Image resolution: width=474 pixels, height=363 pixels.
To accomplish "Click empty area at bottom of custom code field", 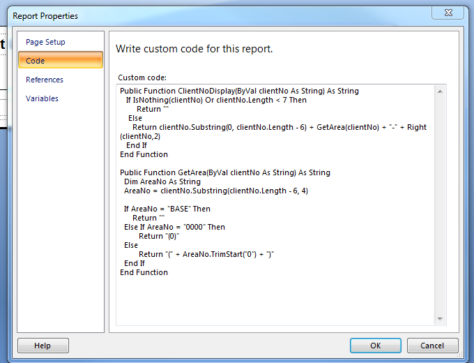I will [275, 299].
